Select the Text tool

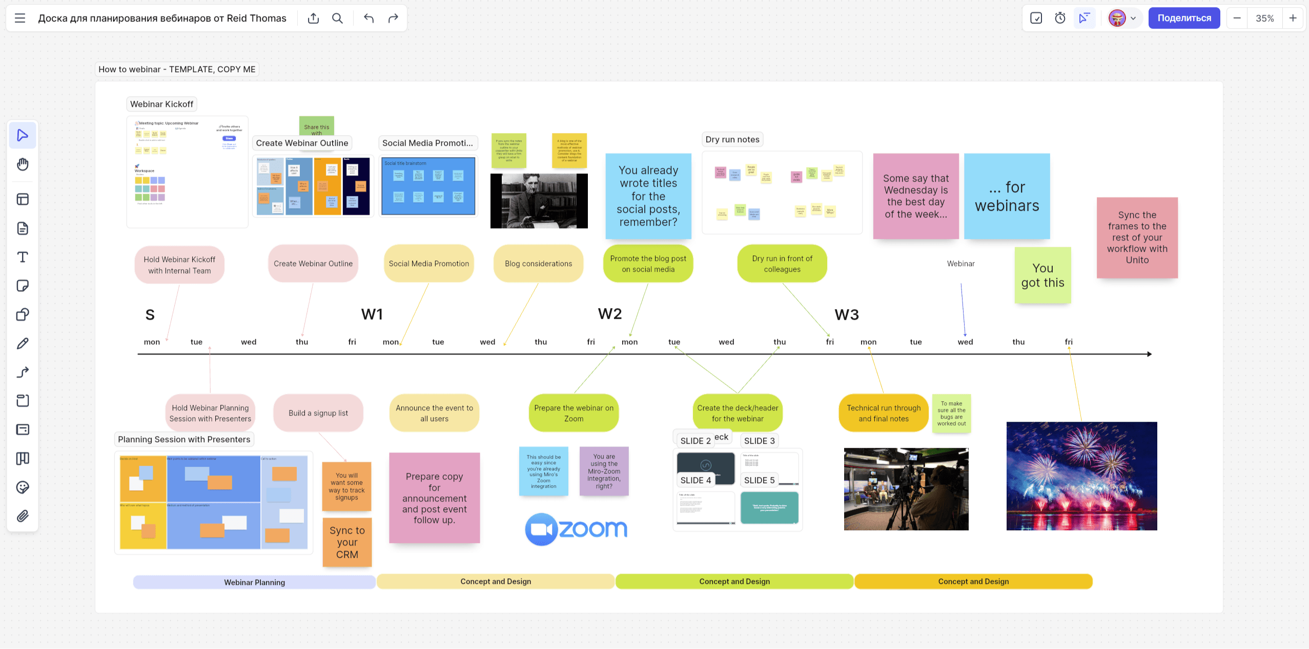click(x=23, y=257)
